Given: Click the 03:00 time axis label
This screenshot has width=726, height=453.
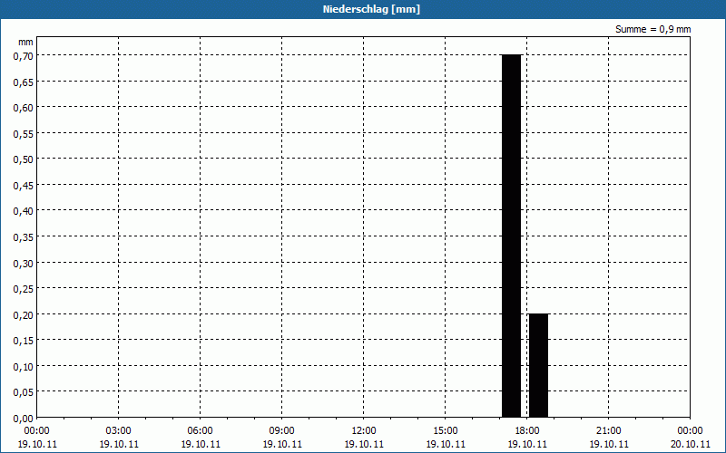Looking at the screenshot, I should 119,431.
